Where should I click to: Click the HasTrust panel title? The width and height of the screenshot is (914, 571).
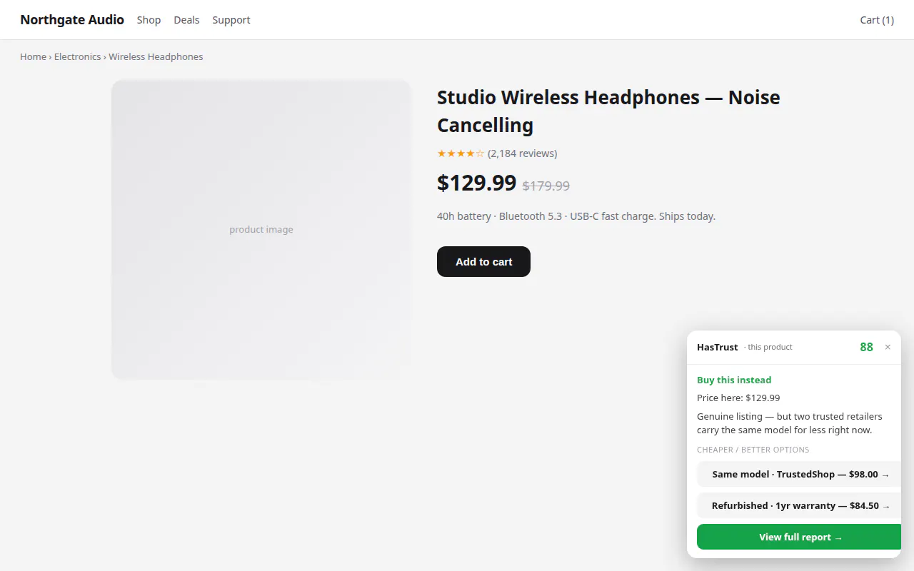718,347
